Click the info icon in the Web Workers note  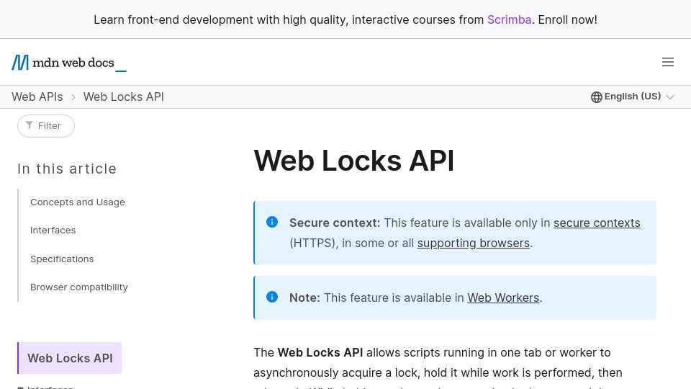point(272,297)
